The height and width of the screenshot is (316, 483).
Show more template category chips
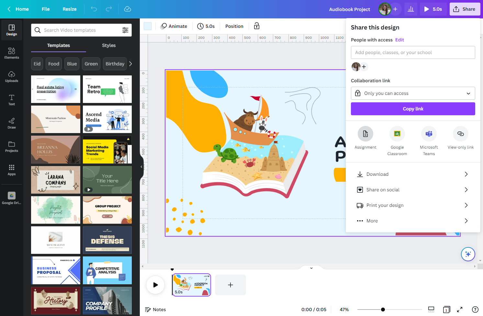click(x=130, y=64)
